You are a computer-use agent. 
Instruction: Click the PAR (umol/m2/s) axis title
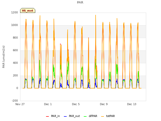pyautogui.click(x=4, y=57)
